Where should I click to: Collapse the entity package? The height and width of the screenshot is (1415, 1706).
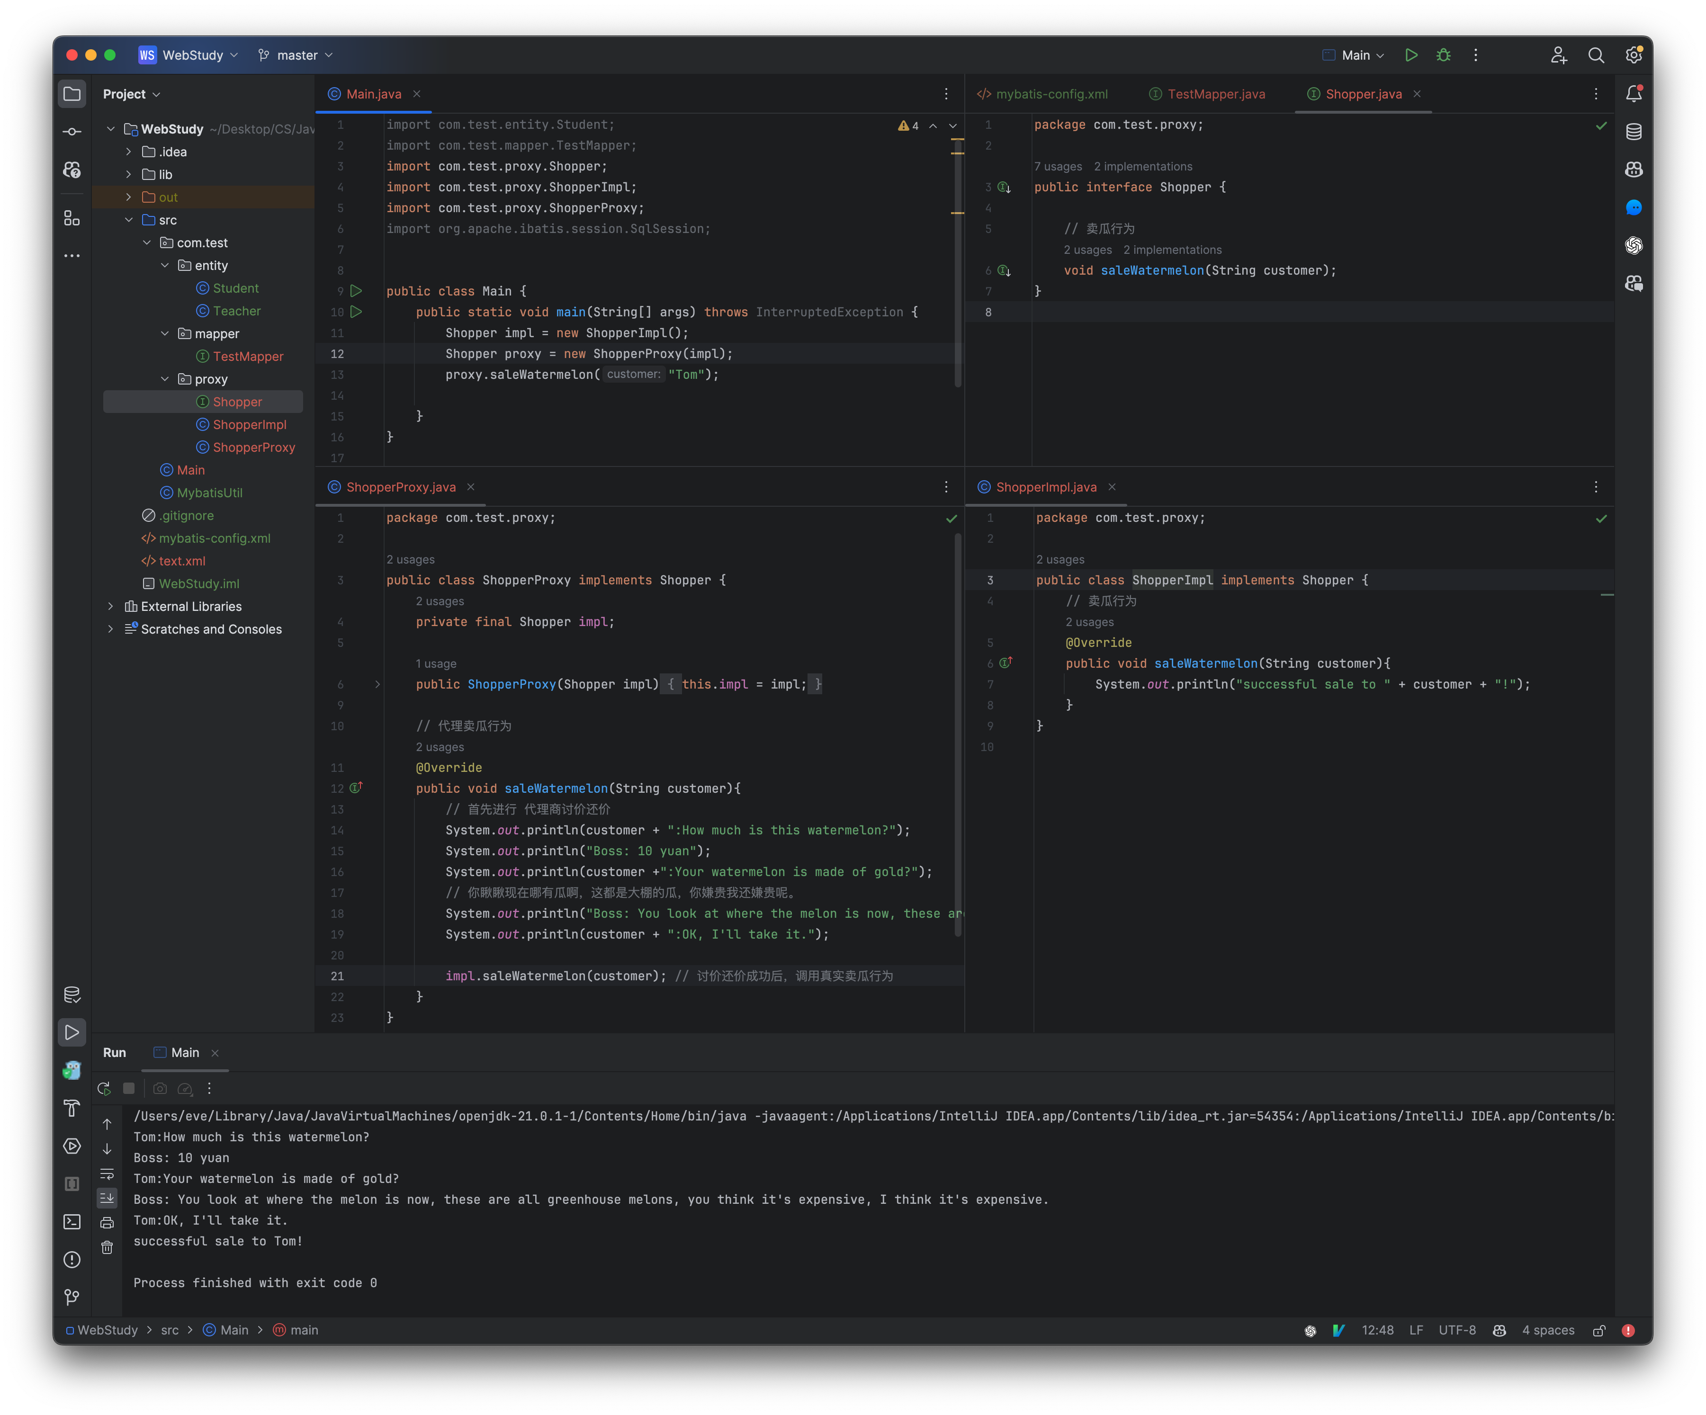(165, 266)
